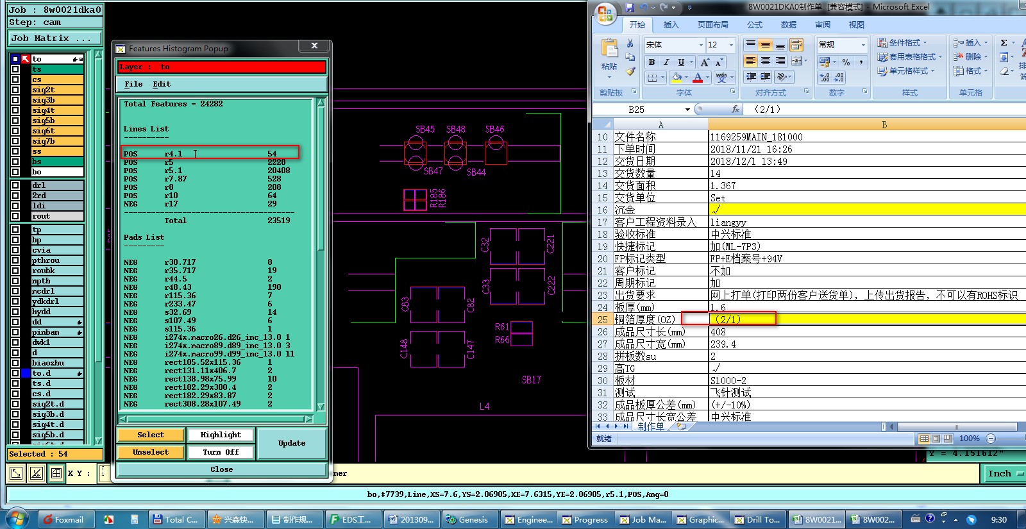Image resolution: width=1026 pixels, height=529 pixels.
Task: Select the Format Painter brush in Excel
Action: click(x=630, y=71)
